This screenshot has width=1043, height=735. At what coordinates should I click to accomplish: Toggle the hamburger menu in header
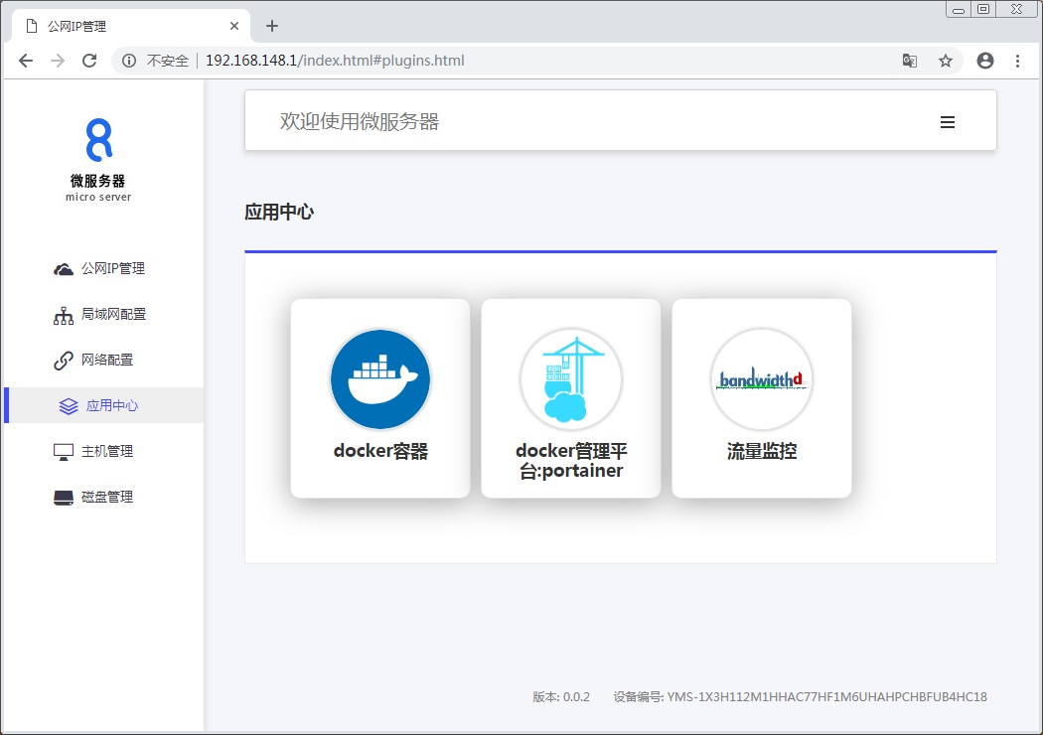point(948,122)
